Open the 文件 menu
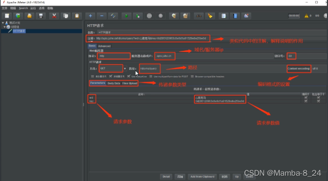 tap(4, 8)
